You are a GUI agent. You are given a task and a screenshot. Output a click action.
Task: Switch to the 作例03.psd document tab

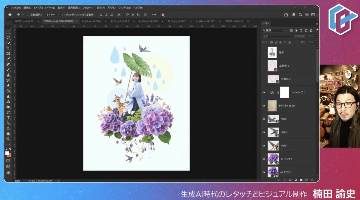tap(235, 21)
